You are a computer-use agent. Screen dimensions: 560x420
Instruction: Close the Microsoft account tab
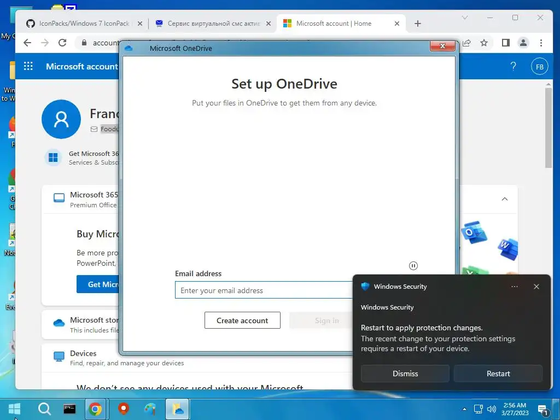point(397,24)
